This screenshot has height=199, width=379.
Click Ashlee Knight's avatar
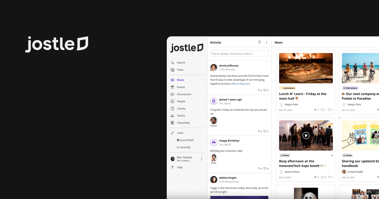[214, 179]
